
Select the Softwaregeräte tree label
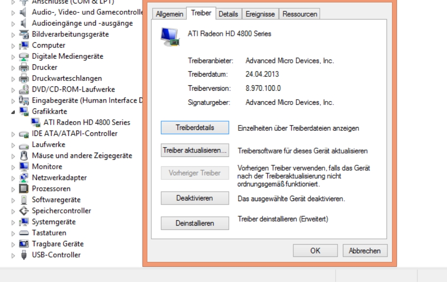56,200
